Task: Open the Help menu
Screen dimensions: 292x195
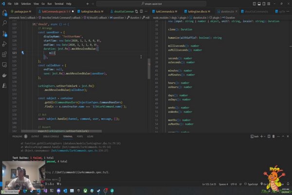Action: click(69, 4)
